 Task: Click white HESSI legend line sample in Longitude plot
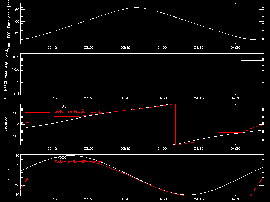pos(37,108)
